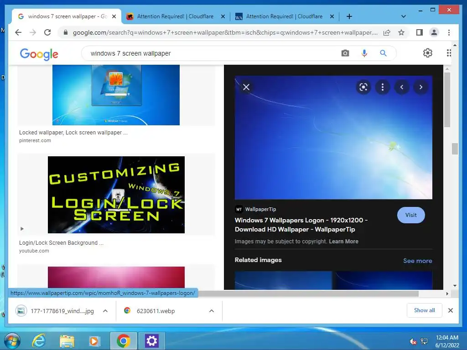467x350 pixels.
Task: Open Chrome side panel icon
Action: point(420,32)
